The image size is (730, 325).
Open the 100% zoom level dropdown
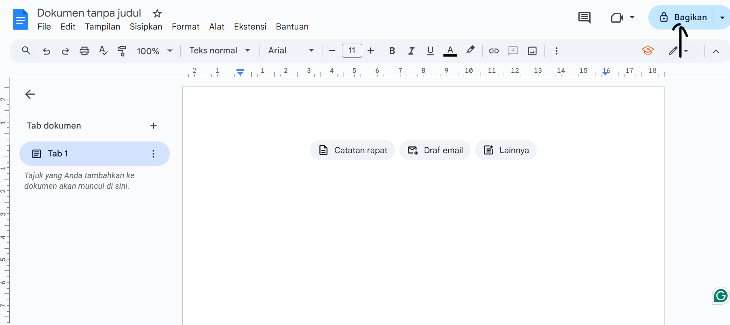point(154,51)
